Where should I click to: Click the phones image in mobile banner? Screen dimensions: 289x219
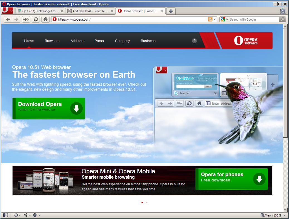point(45,180)
